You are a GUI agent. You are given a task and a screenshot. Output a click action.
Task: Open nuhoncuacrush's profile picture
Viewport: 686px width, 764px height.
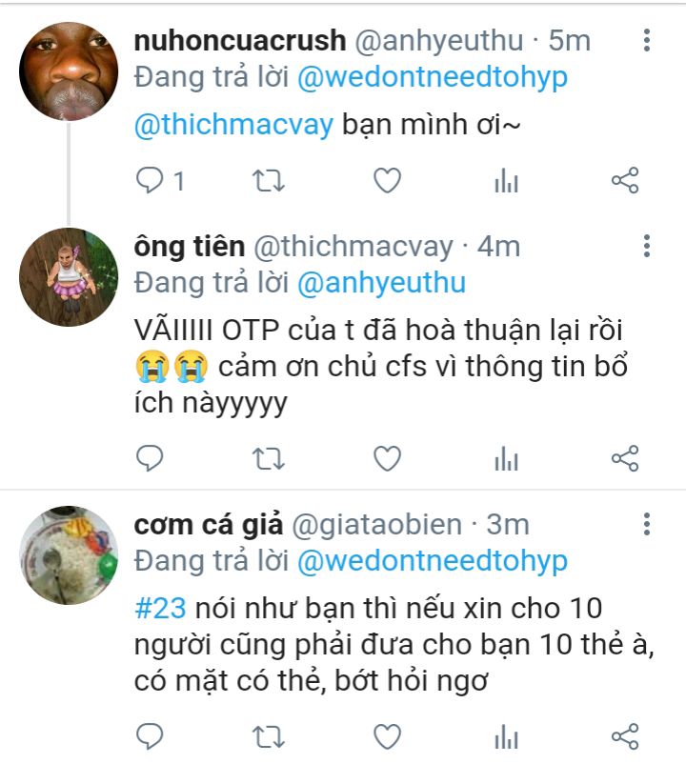tap(69, 71)
